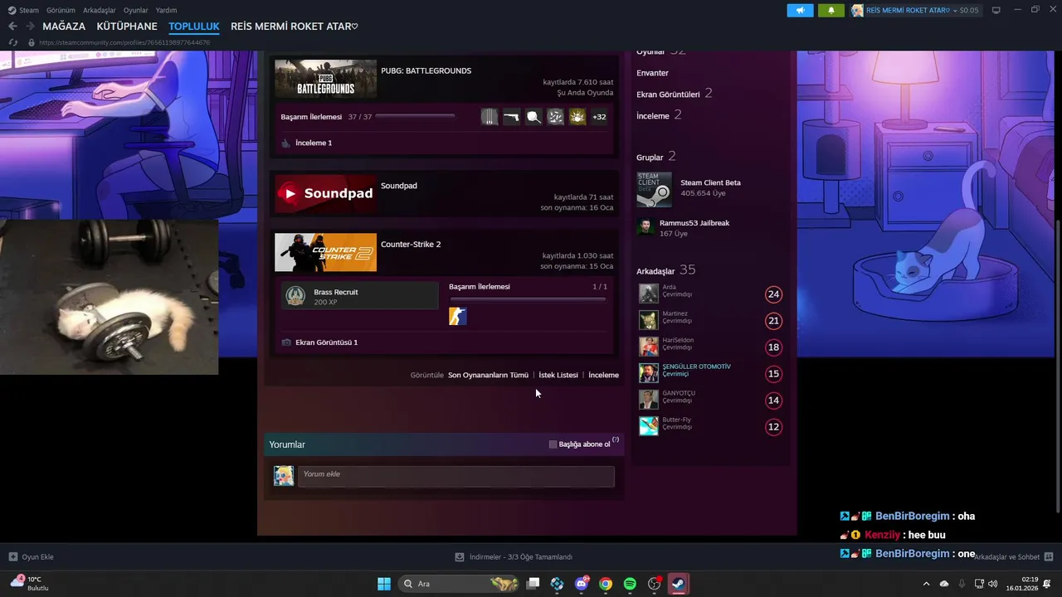The width and height of the screenshot is (1062, 597).
Task: Reload the Steam community page
Action: point(13,42)
